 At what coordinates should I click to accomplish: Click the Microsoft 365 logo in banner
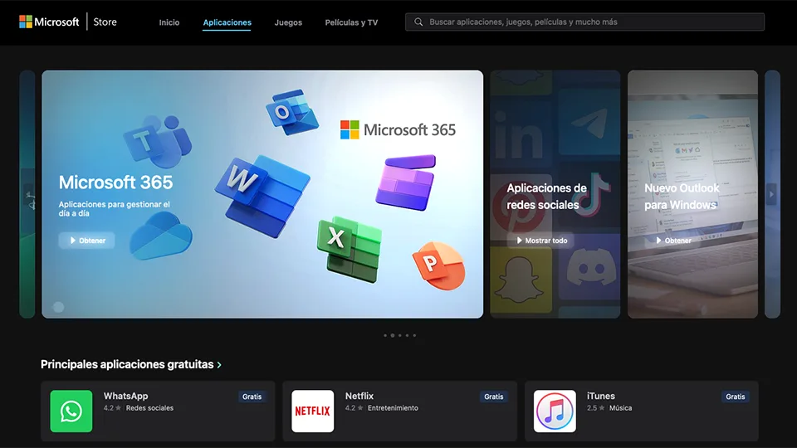pyautogui.click(x=398, y=130)
